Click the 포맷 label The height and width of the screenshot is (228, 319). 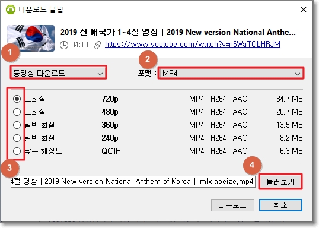(147, 73)
